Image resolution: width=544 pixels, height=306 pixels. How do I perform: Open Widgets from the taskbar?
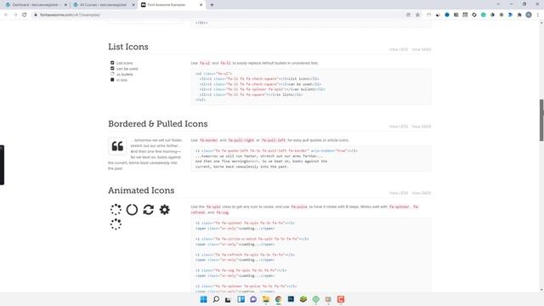[241, 299]
